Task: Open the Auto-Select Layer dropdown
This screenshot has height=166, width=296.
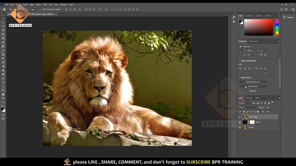Action: tap(34, 9)
